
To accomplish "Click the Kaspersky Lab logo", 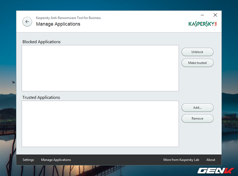I will pyautogui.click(x=203, y=23).
